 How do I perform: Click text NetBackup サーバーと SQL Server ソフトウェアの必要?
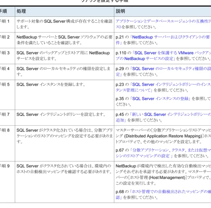(64, 37)
